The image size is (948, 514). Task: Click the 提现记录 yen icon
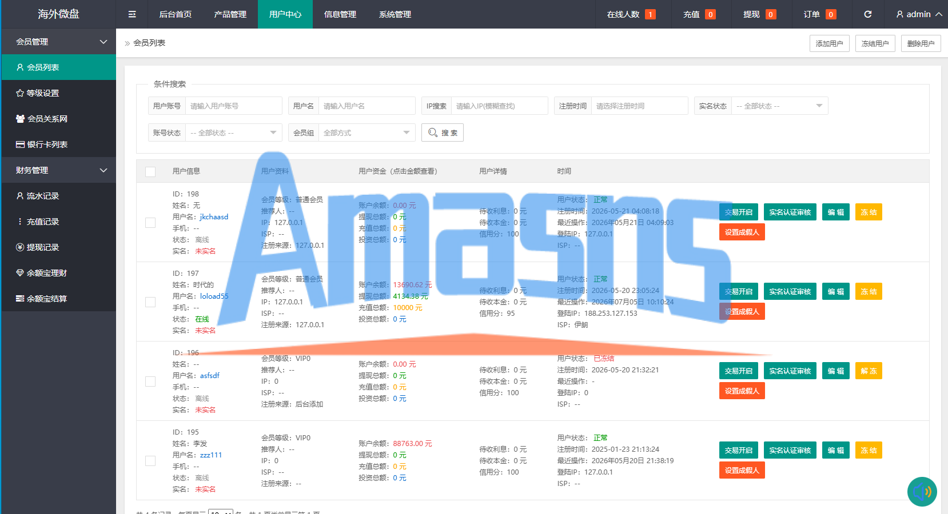pos(20,247)
